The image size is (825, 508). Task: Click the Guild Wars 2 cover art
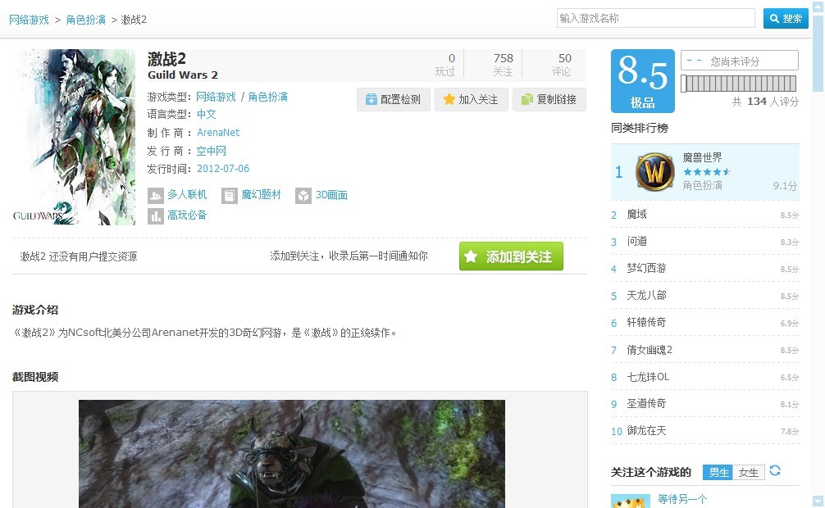tap(74, 138)
